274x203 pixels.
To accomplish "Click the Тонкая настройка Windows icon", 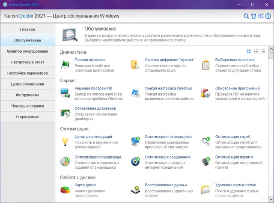I will tap(135, 93).
